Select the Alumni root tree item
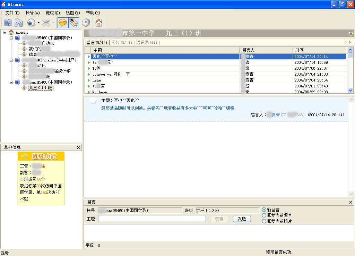 (22, 32)
